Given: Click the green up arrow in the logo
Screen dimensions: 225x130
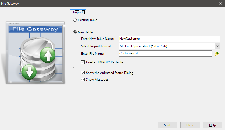Looking at the screenshot, I should (x=47, y=55).
